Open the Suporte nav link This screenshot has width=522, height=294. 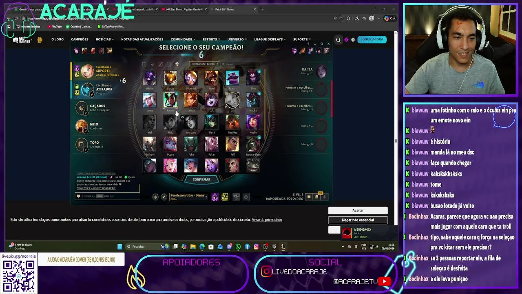pyautogui.click(x=301, y=39)
